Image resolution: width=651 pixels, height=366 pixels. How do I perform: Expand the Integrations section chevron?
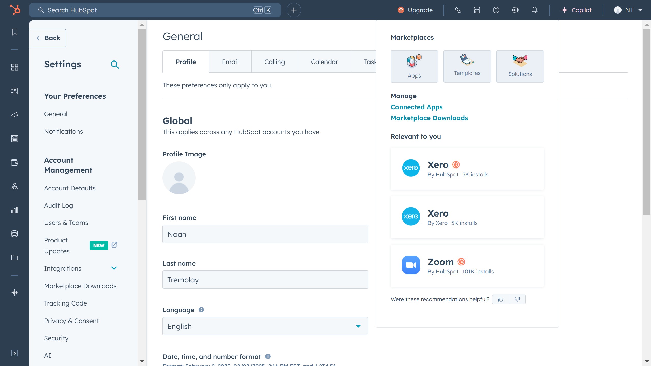114,268
